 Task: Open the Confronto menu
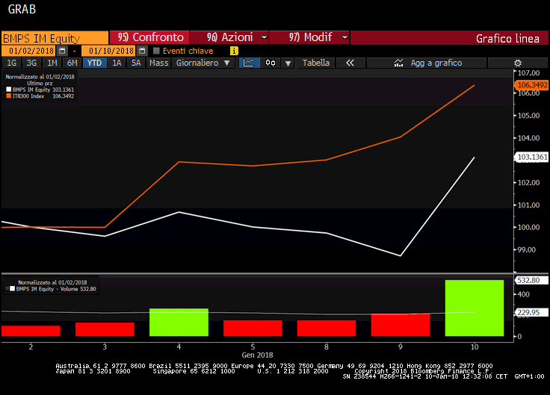pos(150,37)
